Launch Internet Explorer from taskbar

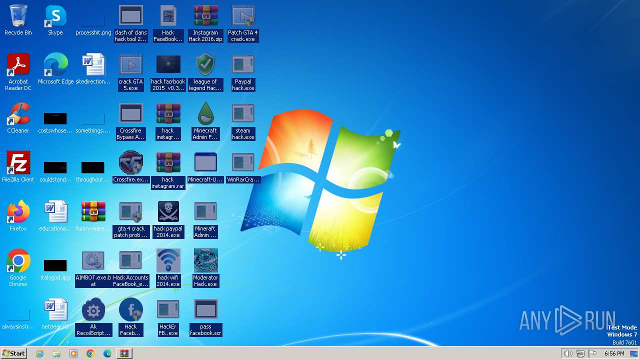[x=39, y=353]
